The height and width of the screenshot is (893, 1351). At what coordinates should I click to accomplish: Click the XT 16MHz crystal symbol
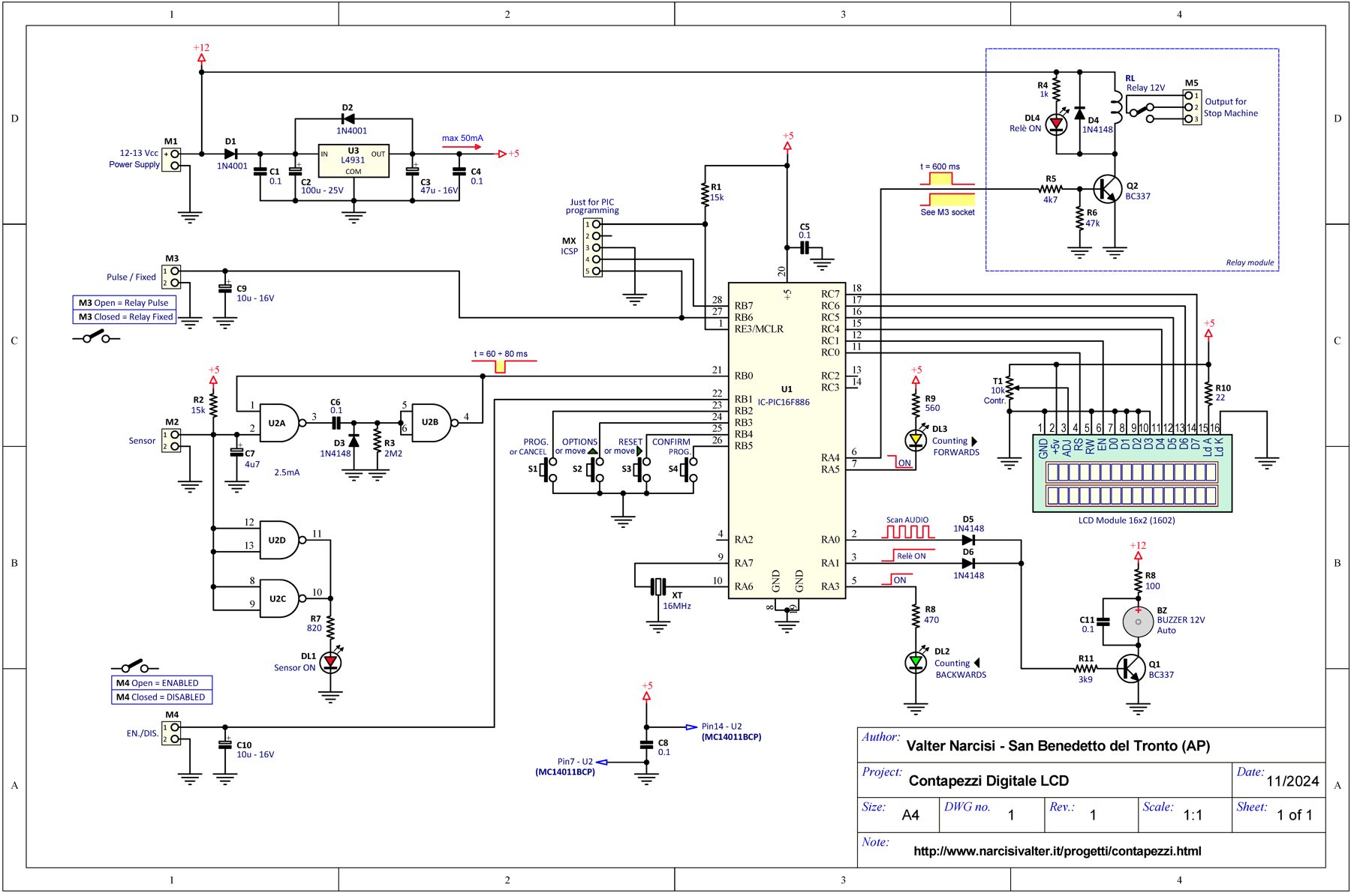[658, 586]
